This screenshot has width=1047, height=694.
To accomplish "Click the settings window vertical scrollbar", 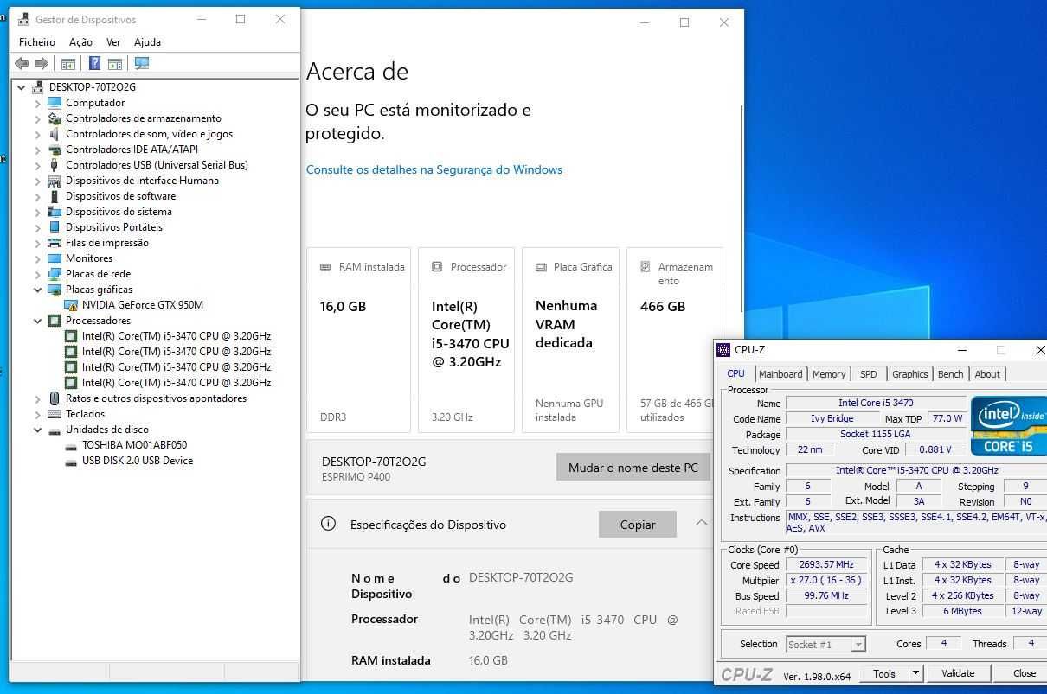I will (x=742, y=207).
